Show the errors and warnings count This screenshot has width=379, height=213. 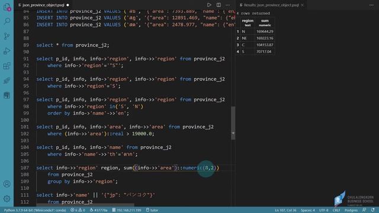click(78, 210)
